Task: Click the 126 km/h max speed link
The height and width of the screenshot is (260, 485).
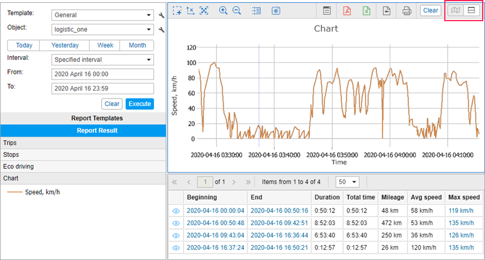Action: point(461,235)
